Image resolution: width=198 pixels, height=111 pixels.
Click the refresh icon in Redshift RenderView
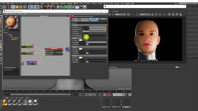(x=113, y=14)
